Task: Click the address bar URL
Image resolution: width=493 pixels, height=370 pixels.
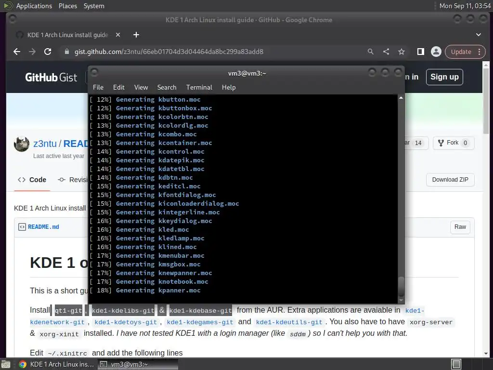Action: click(169, 52)
